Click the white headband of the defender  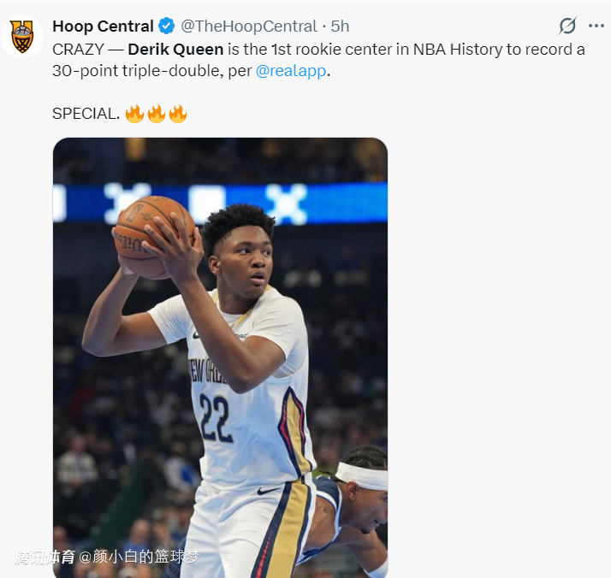coord(361,475)
